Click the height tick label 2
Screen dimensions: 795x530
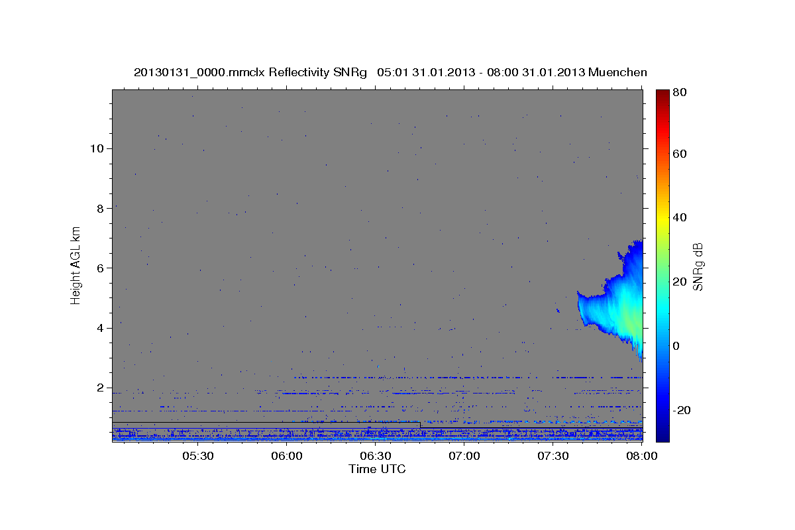pyautogui.click(x=100, y=388)
